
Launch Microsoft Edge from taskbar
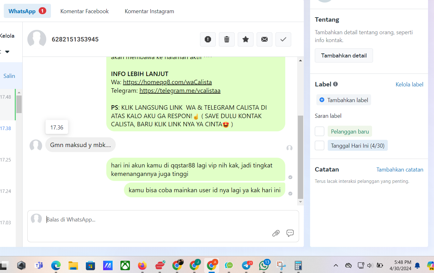(x=56, y=266)
